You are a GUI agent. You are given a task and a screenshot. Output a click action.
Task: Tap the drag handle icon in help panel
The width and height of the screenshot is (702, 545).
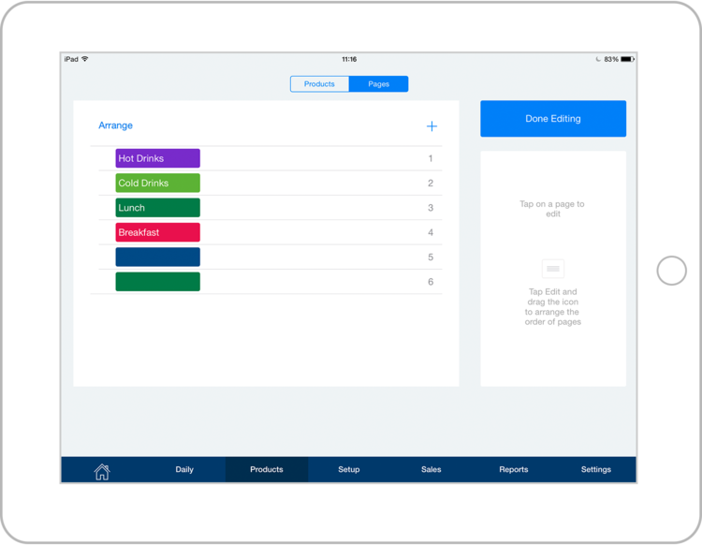(x=553, y=269)
